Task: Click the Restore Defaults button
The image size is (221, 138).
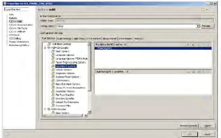Action: [189, 125]
